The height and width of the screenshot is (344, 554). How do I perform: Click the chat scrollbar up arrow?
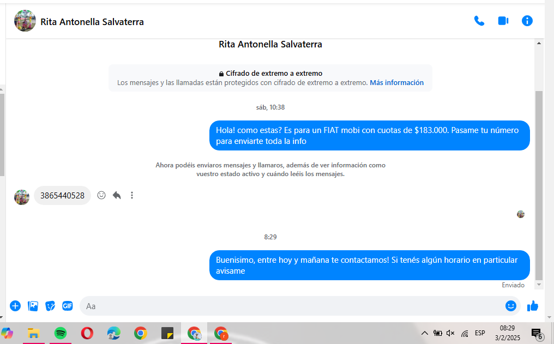(539, 44)
